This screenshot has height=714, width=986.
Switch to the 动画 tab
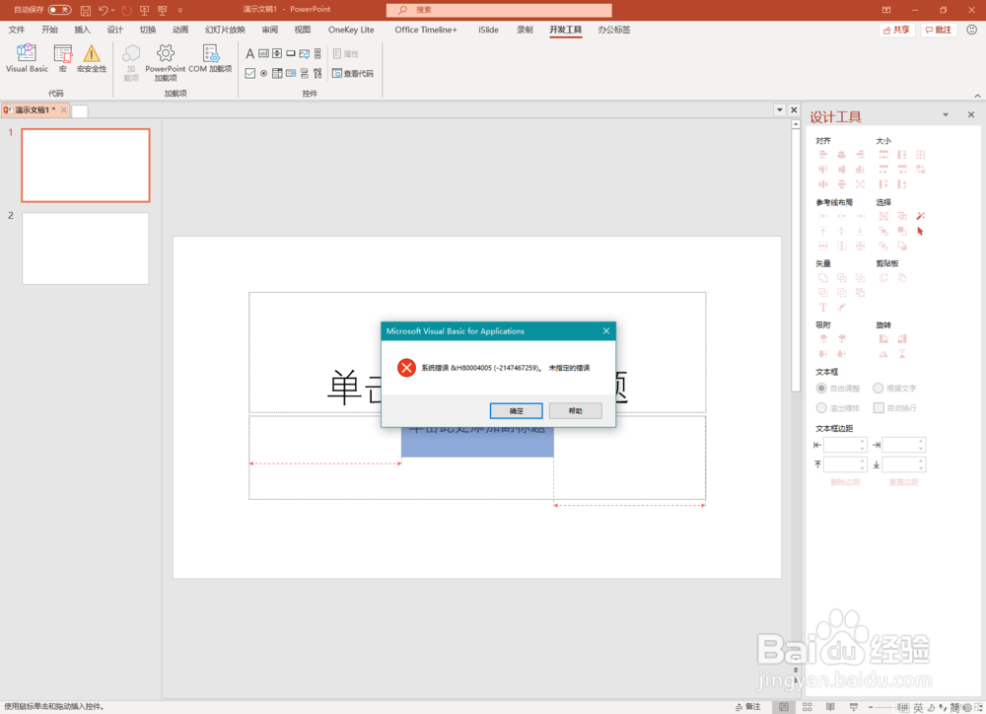tap(179, 30)
